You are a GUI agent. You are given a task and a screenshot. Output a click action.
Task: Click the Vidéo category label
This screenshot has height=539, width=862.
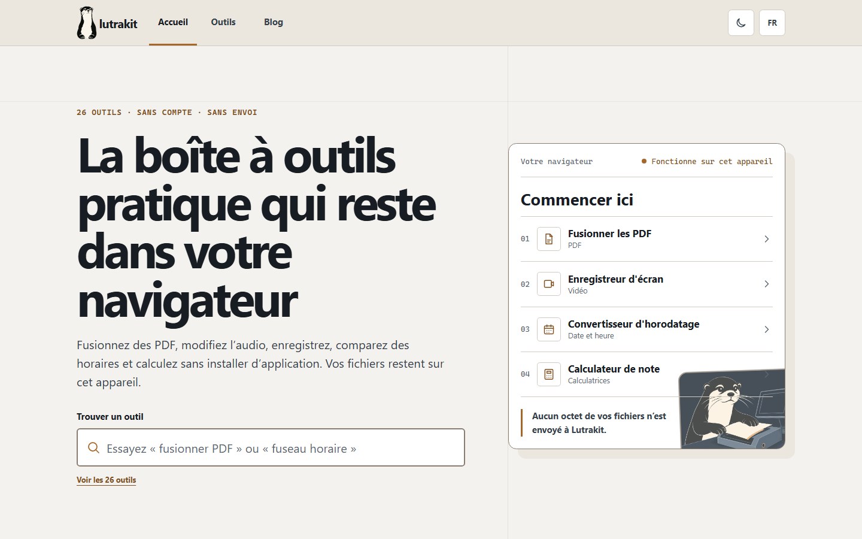point(578,291)
